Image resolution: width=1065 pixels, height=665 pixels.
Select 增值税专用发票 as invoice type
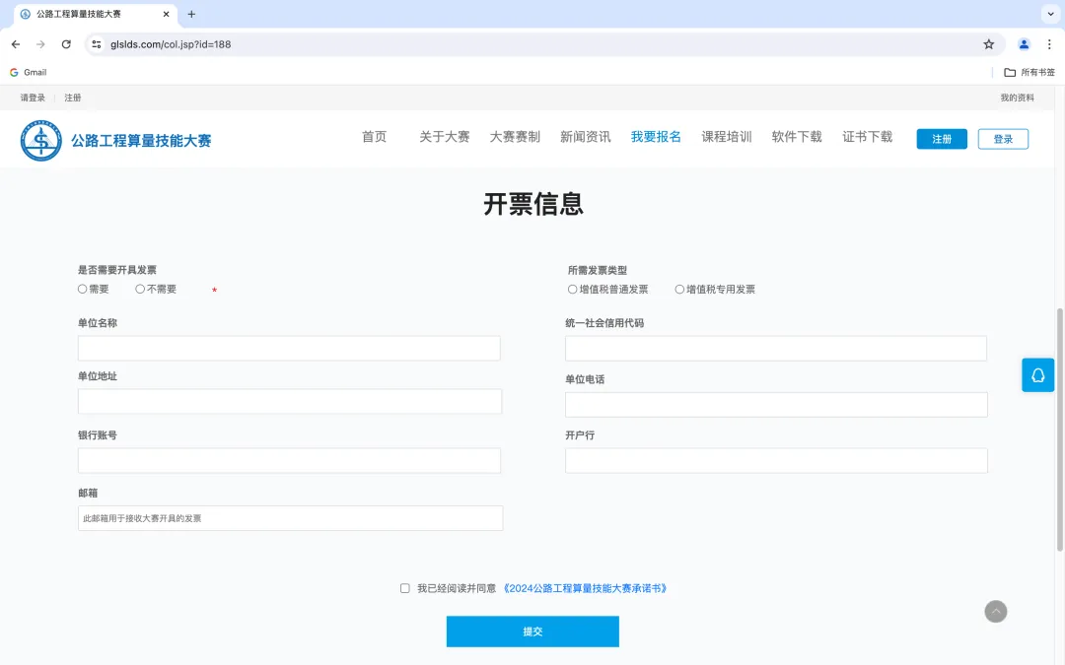coord(680,289)
